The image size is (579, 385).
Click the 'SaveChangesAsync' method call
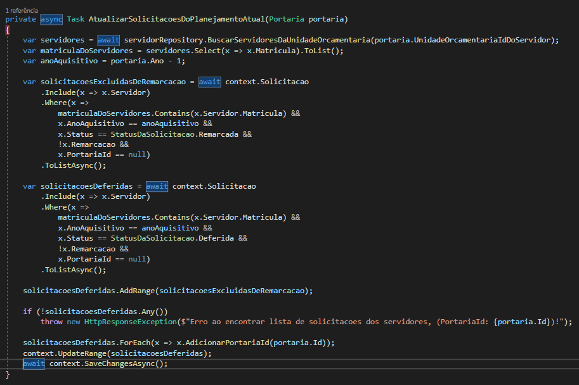(x=120, y=363)
